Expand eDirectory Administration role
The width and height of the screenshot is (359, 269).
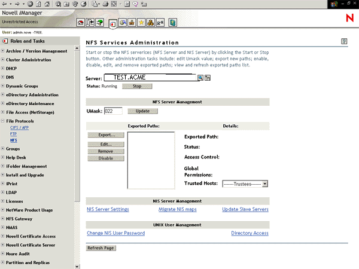[x=2, y=94]
